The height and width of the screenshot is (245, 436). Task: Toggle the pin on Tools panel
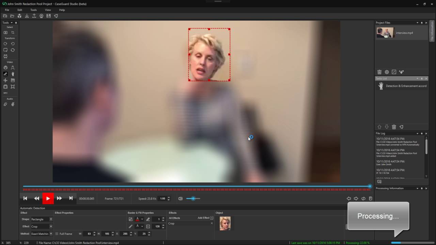click(16, 23)
